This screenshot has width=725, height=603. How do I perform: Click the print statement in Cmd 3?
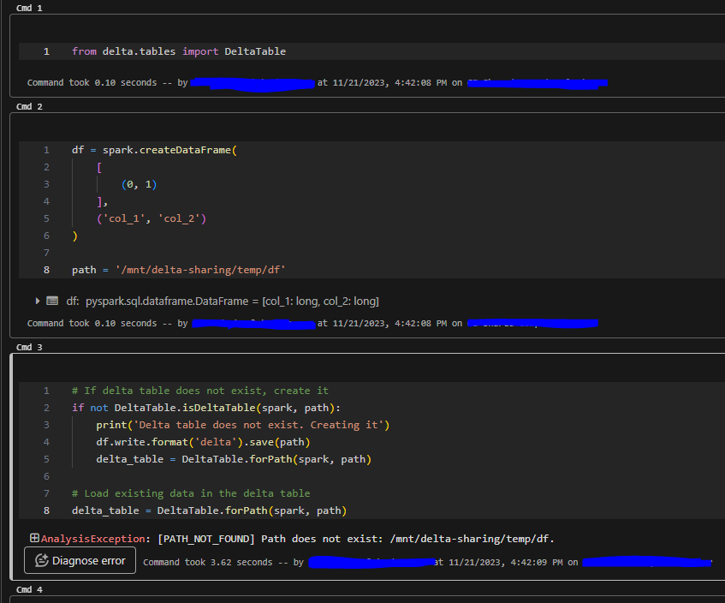[242, 425]
